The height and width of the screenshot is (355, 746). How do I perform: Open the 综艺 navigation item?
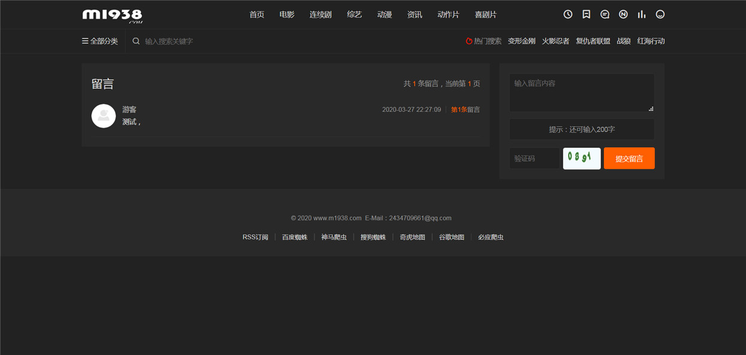355,14
